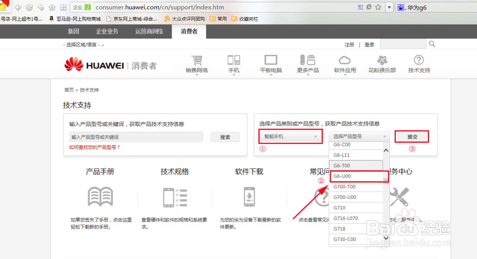Open 选择产品型号 model dropdown
Viewport: 477px width, 259px height.
pyautogui.click(x=359, y=136)
